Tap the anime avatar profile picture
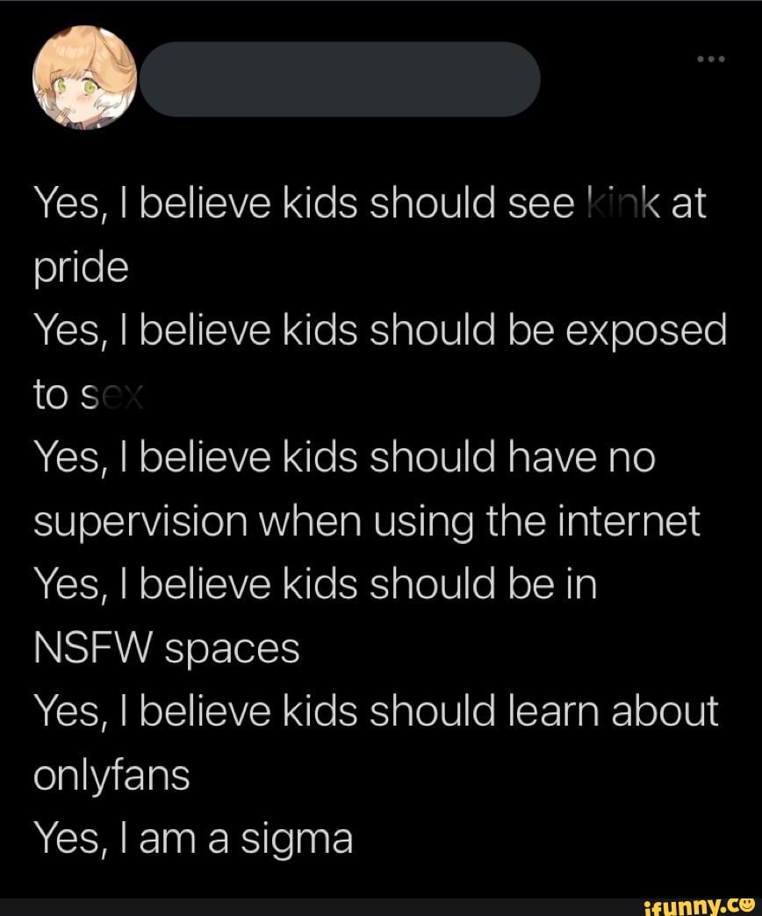 [85, 78]
